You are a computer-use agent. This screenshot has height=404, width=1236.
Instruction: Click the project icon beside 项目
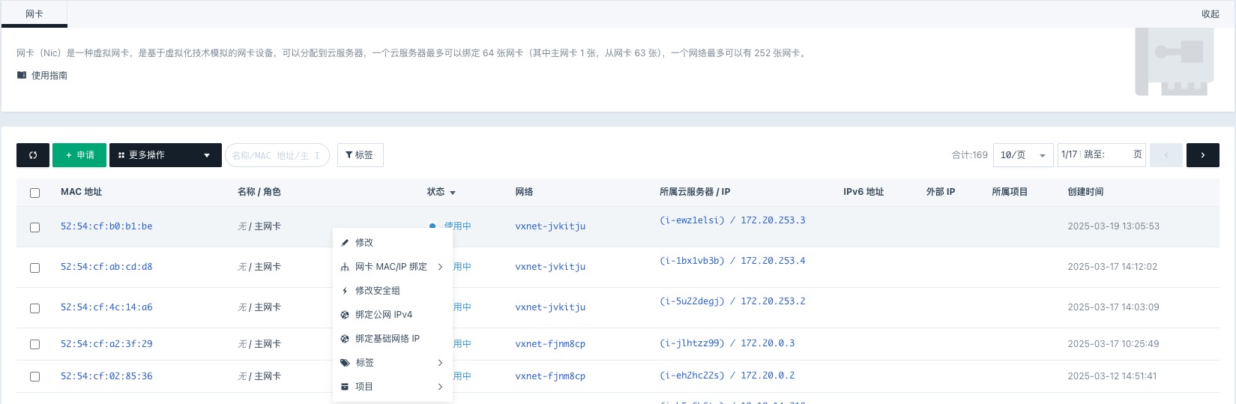(x=345, y=387)
